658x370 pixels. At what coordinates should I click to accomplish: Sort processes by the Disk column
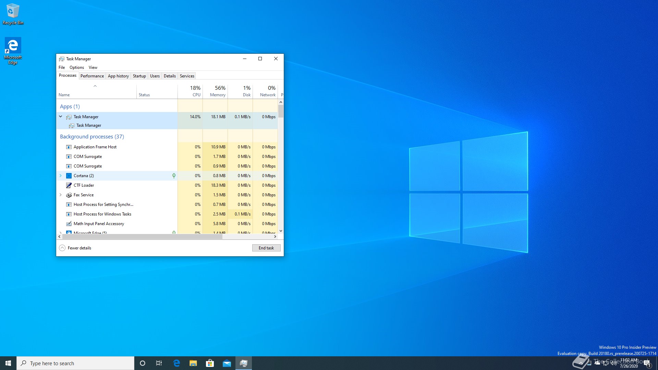[240, 91]
